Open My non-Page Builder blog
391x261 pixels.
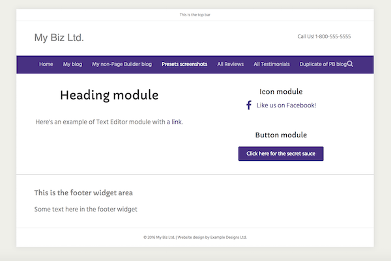click(x=122, y=64)
